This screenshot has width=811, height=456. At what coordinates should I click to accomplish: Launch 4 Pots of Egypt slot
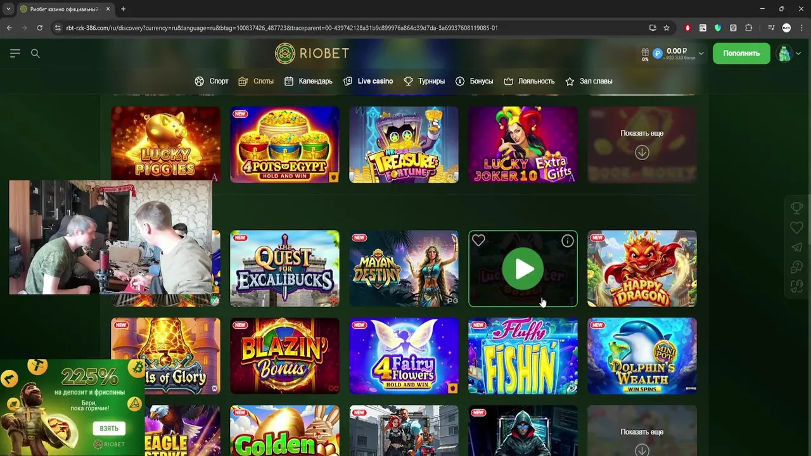coord(284,144)
